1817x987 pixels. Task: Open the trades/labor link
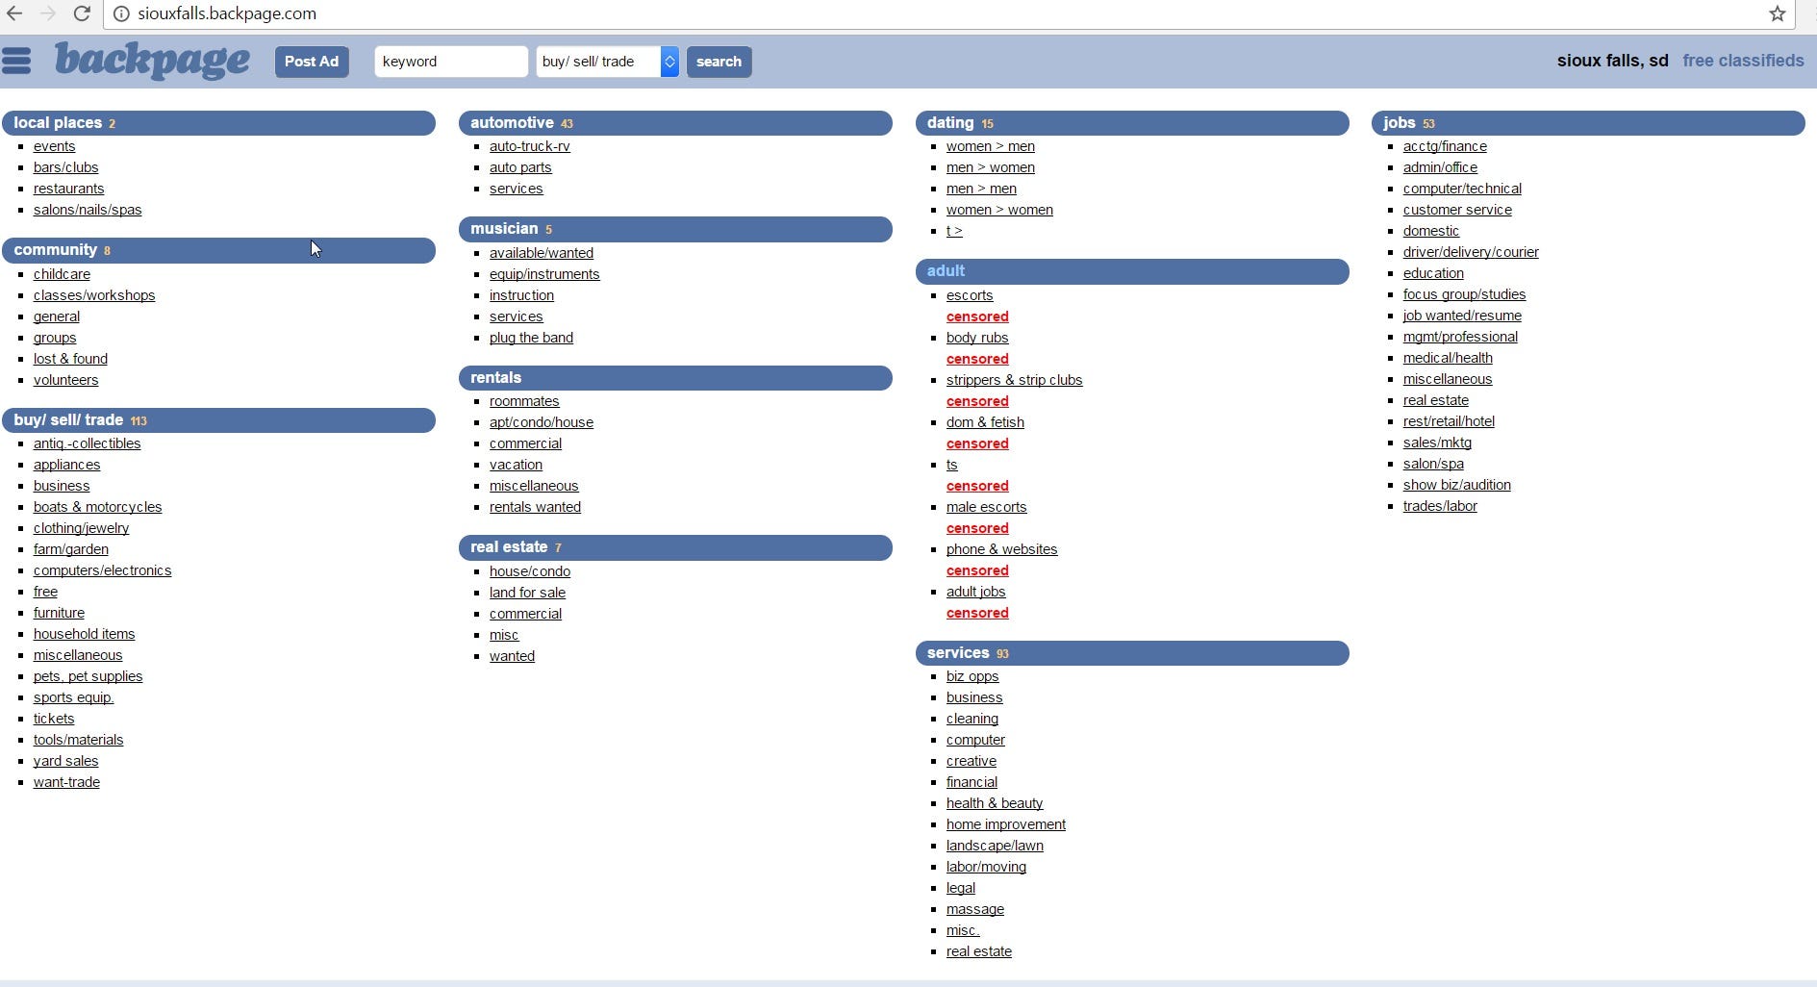[x=1440, y=506]
